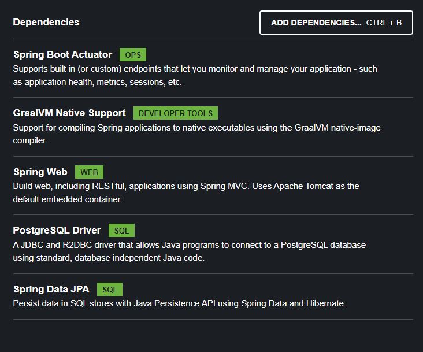Click the SQL tag beside Spring Data JPA
The image size is (423, 352).
(110, 290)
